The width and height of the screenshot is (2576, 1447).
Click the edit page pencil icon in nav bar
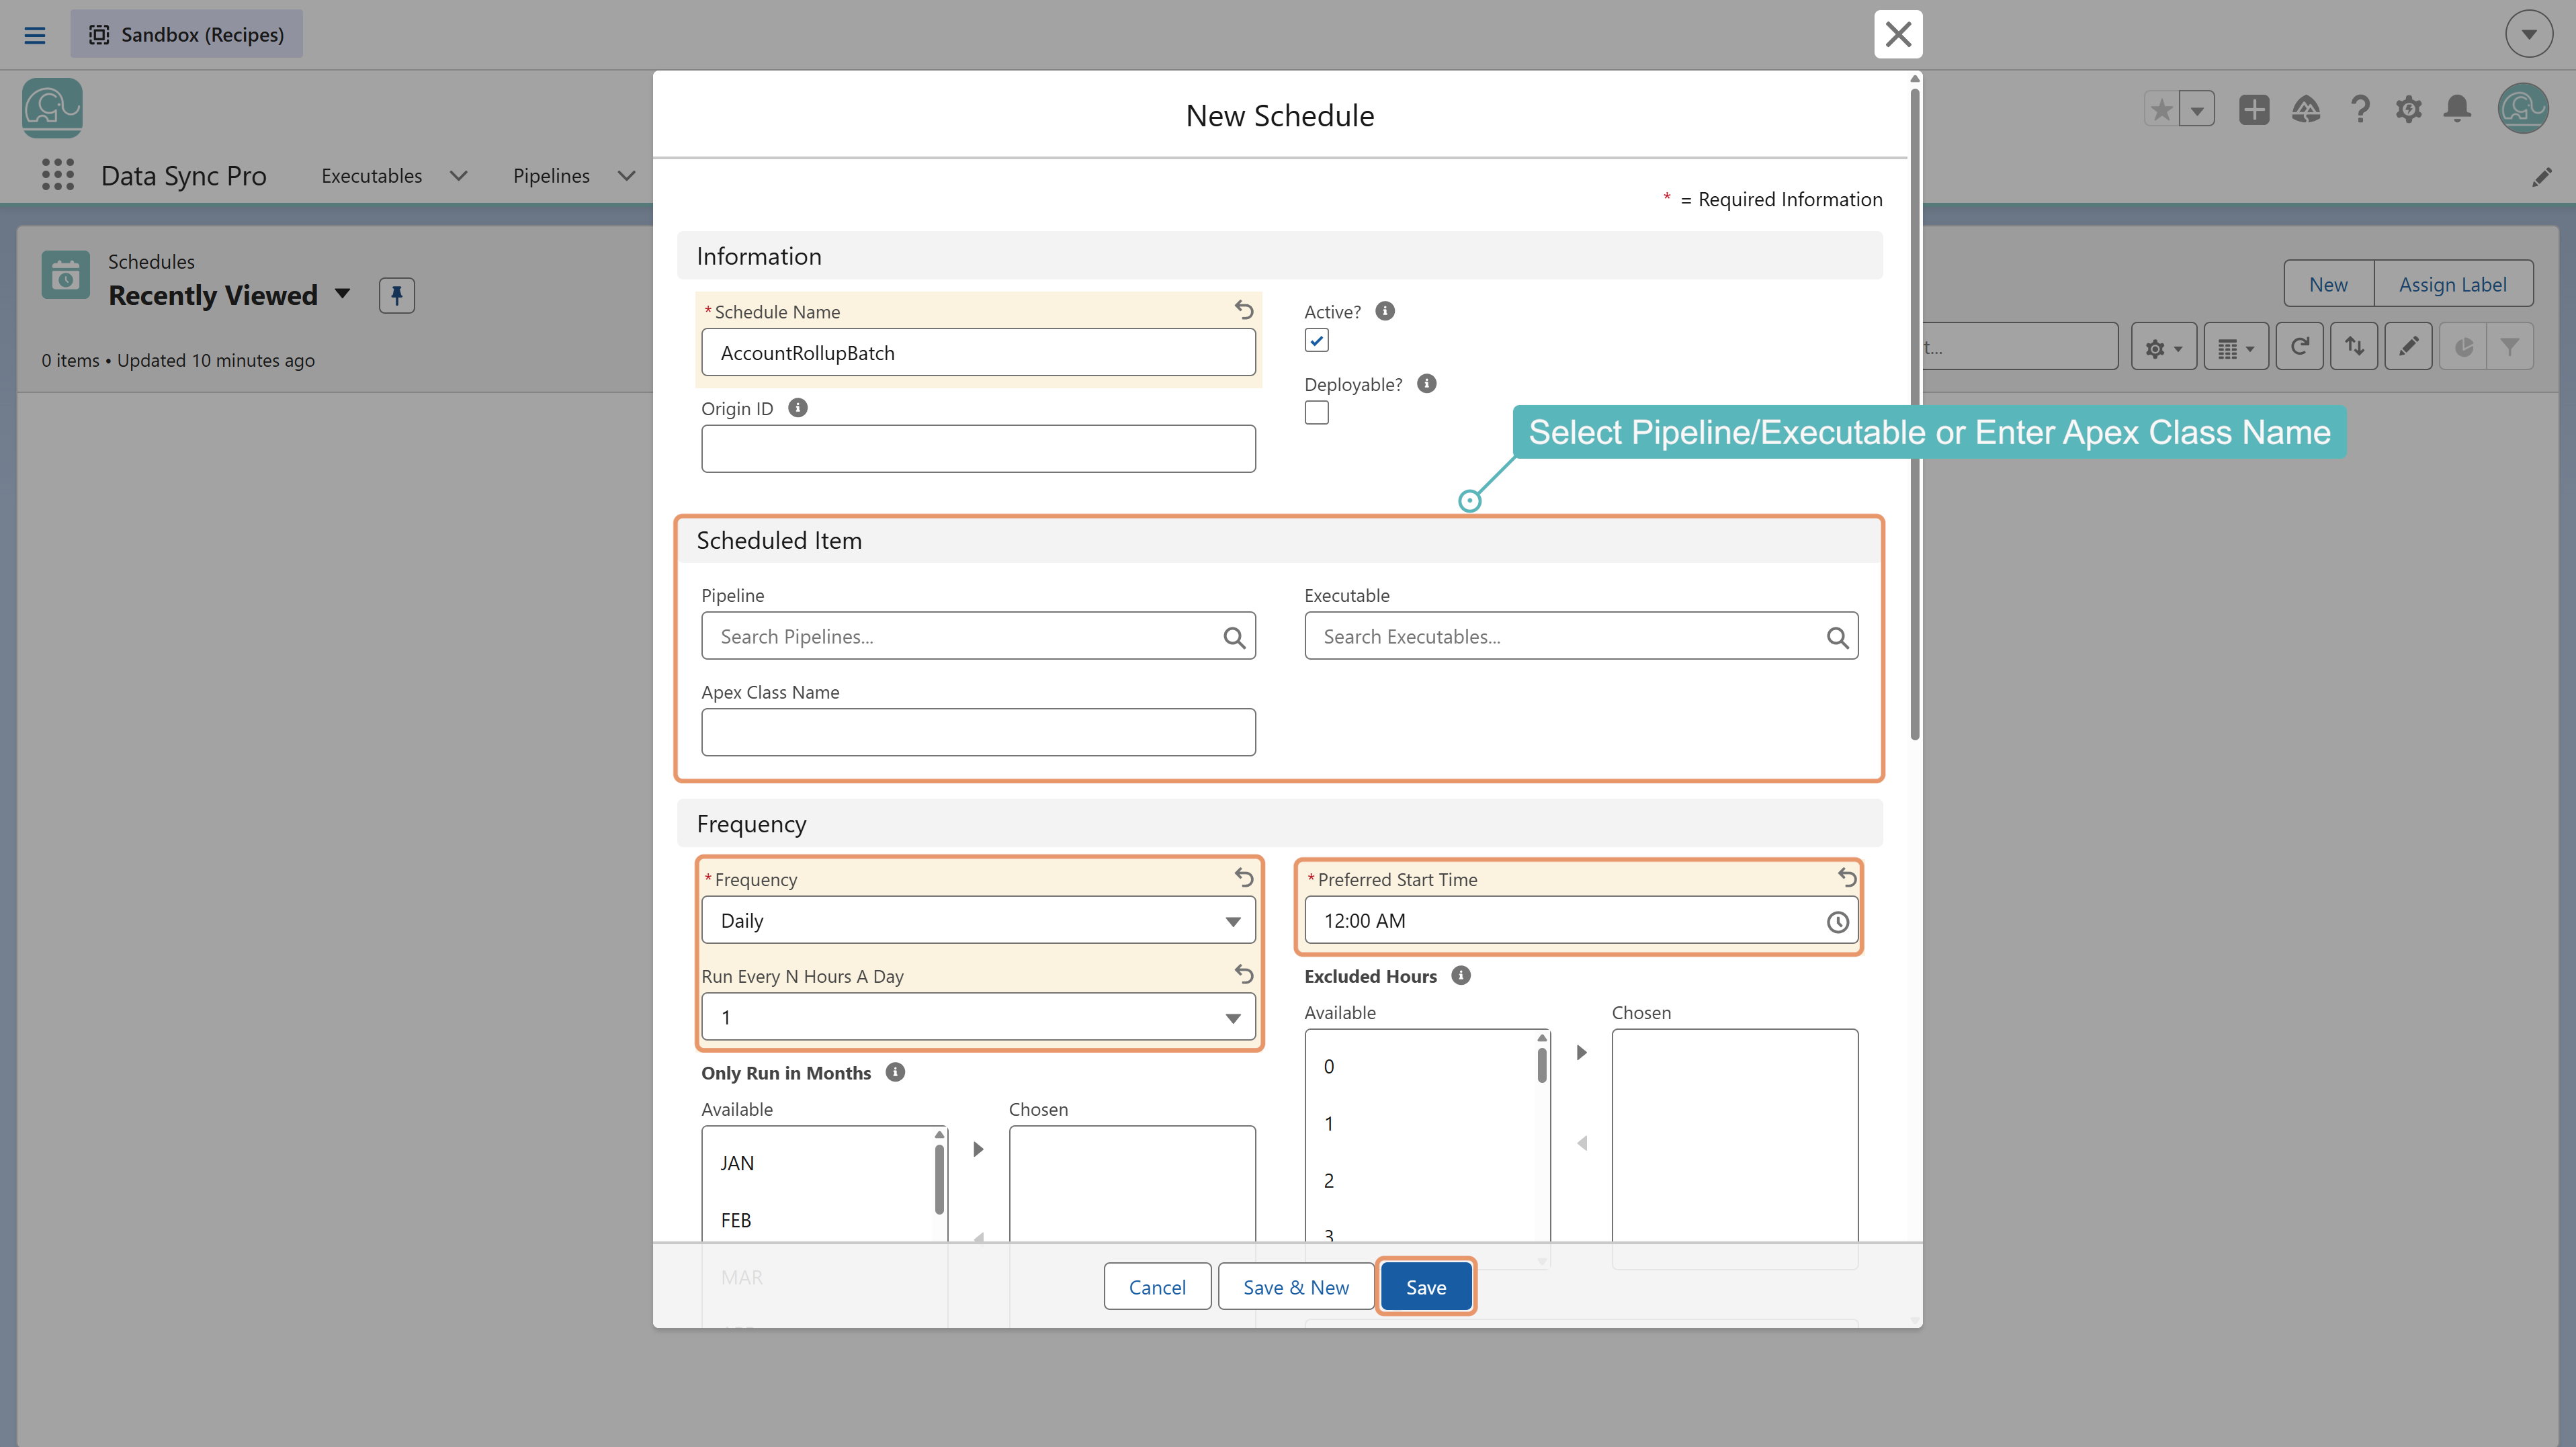(2541, 177)
